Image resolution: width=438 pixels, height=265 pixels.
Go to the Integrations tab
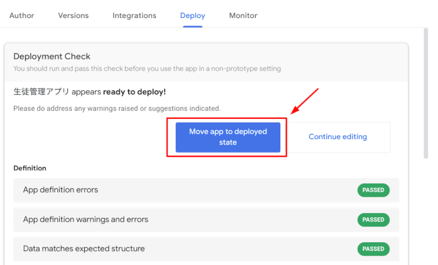[x=134, y=16]
